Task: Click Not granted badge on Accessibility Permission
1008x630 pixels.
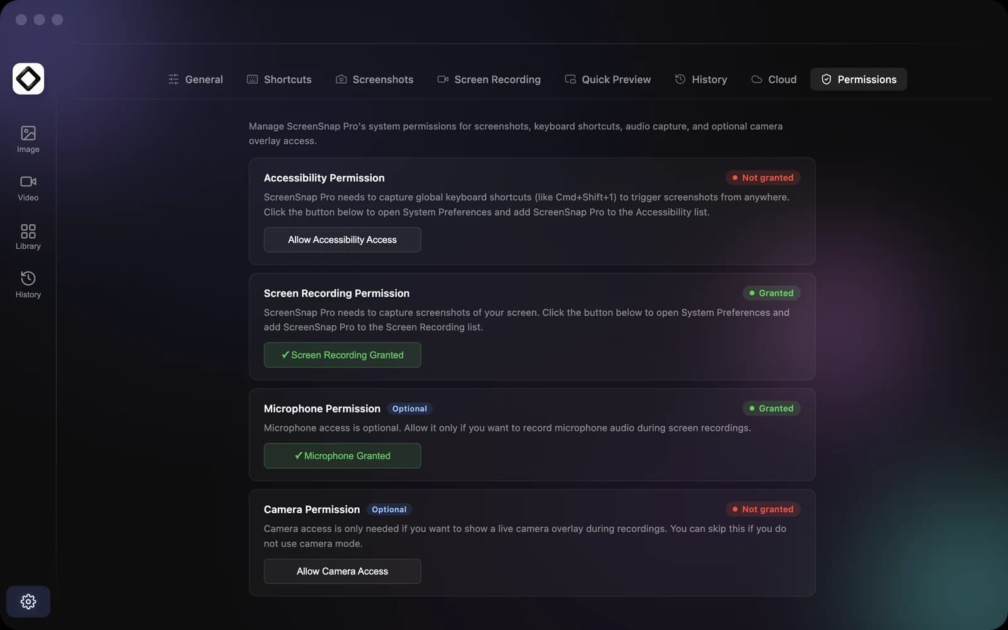Action: coord(763,178)
